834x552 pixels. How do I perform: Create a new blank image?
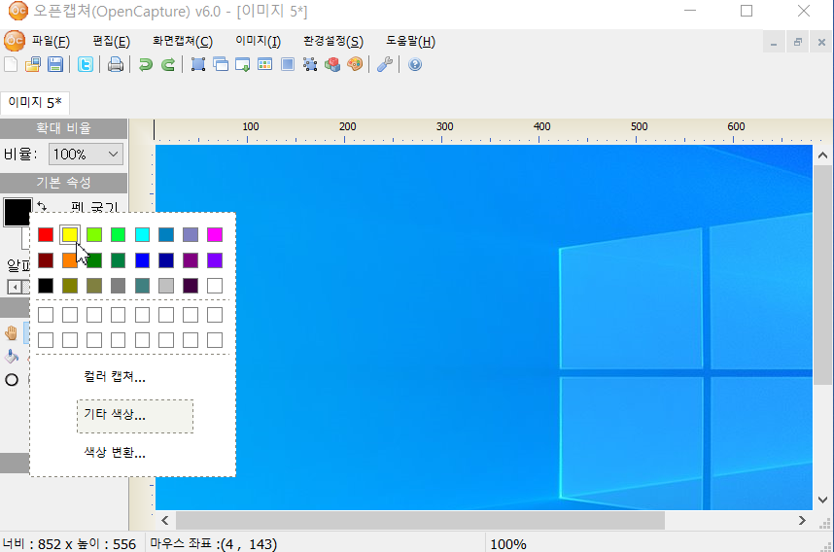11,64
